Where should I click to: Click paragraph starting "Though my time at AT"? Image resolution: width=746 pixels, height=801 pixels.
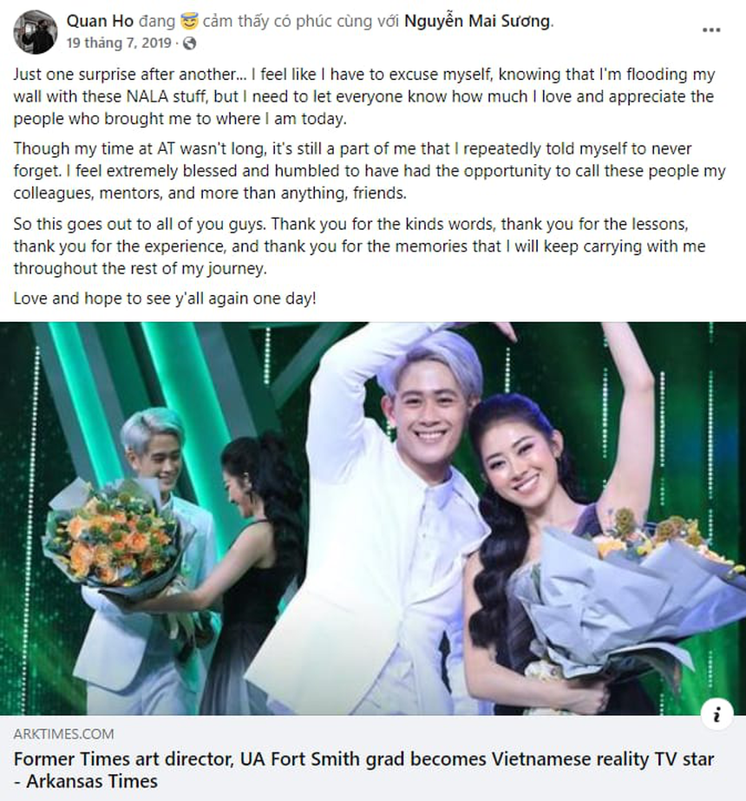[370, 171]
